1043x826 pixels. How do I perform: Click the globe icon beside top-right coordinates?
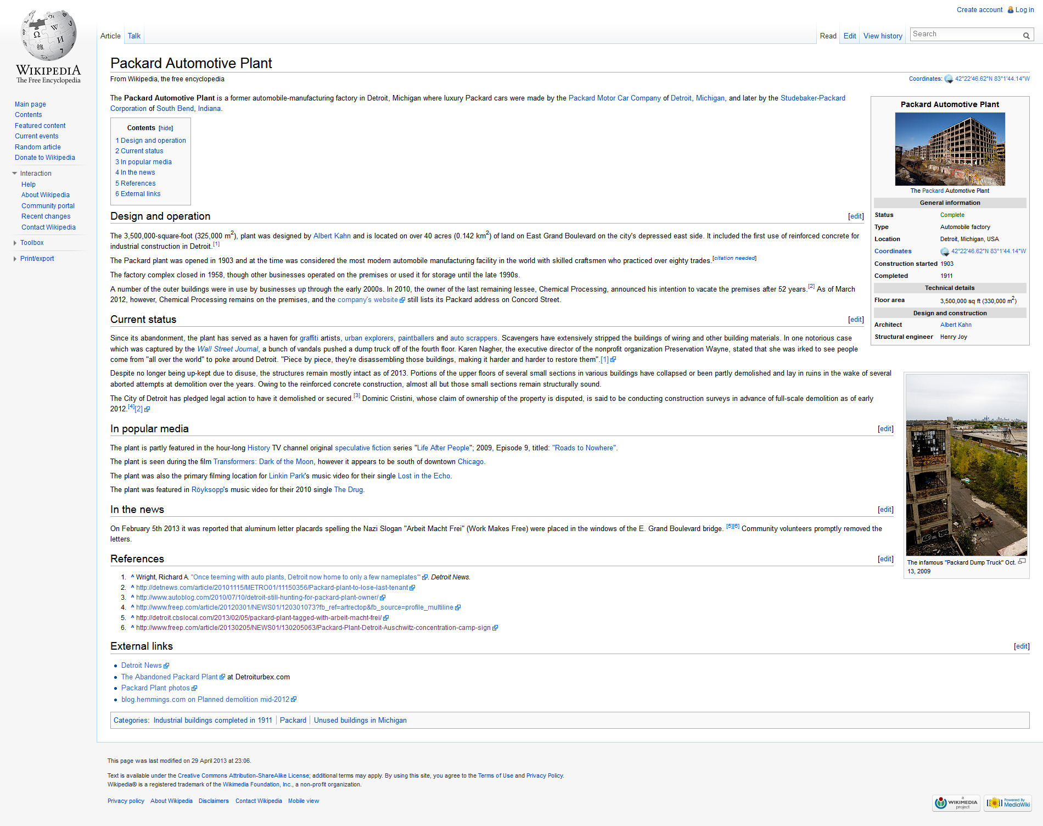tap(948, 79)
